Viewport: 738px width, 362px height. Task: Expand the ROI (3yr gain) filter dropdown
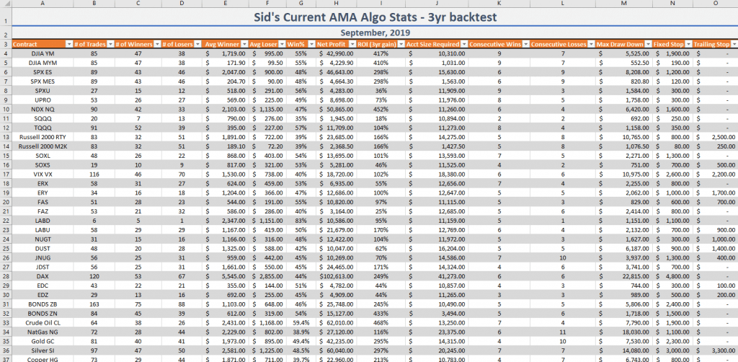click(401, 44)
